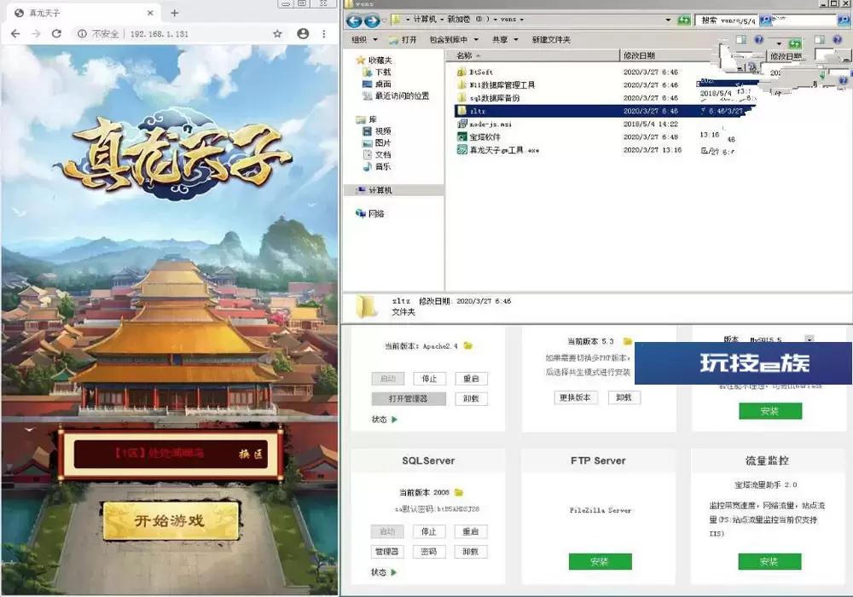853x597 pixels.
Task: Select the sql数据库备份 folder
Action: tap(488, 98)
